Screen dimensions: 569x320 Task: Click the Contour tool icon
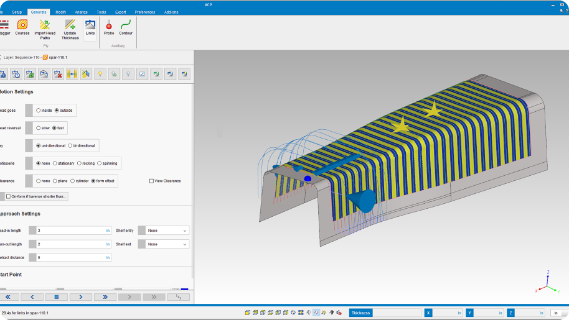126,27
